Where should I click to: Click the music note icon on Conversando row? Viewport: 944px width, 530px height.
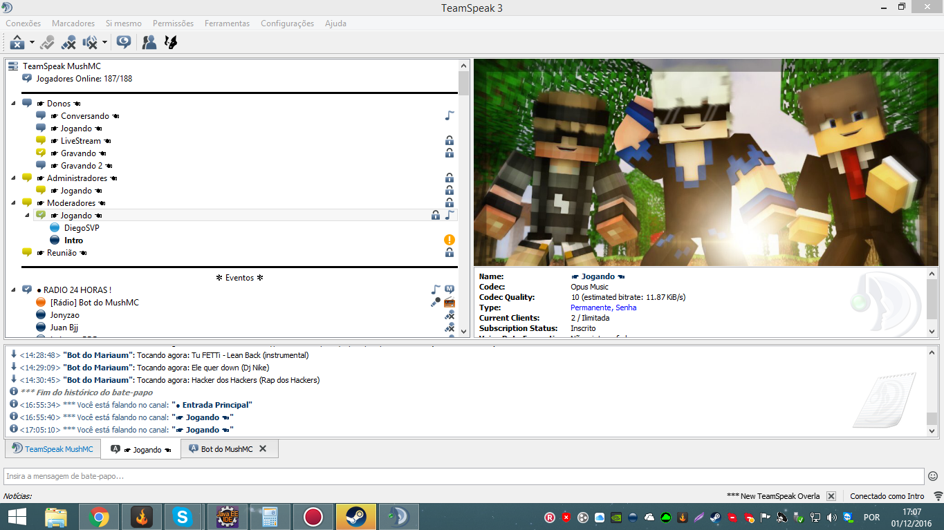[450, 115]
